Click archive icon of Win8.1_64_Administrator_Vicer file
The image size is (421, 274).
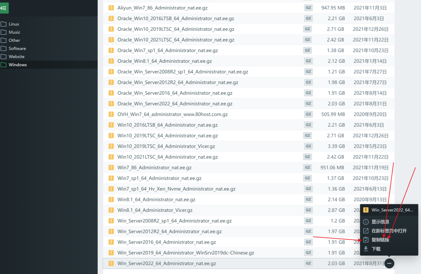coord(111,210)
